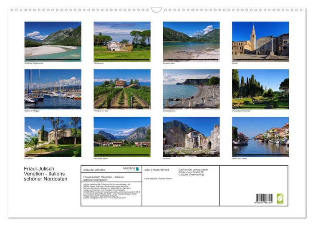Click the text "Artikel-Nr. 2013383"

pyautogui.click(x=94, y=170)
